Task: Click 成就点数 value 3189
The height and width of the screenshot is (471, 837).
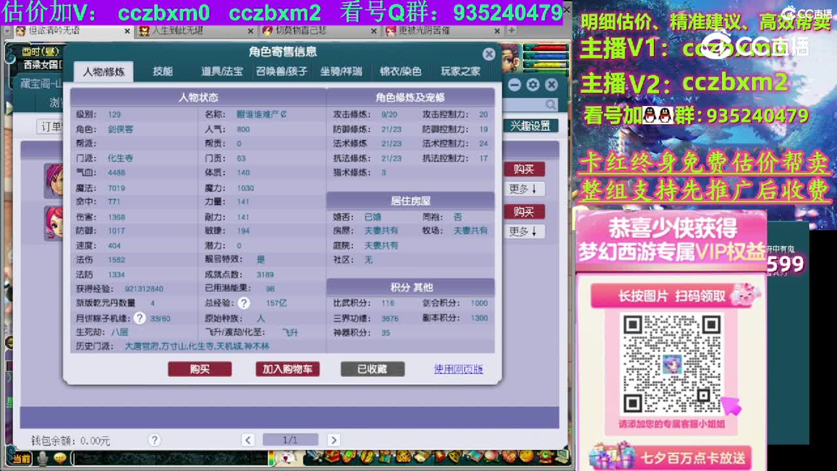Action: 265,275
